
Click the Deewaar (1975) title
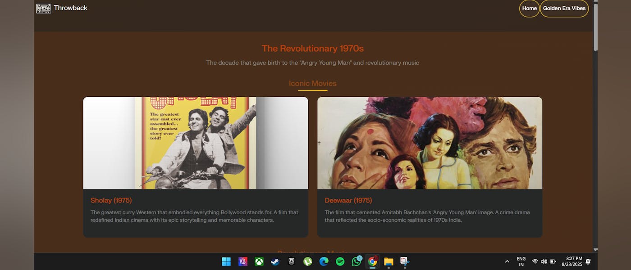(x=348, y=200)
